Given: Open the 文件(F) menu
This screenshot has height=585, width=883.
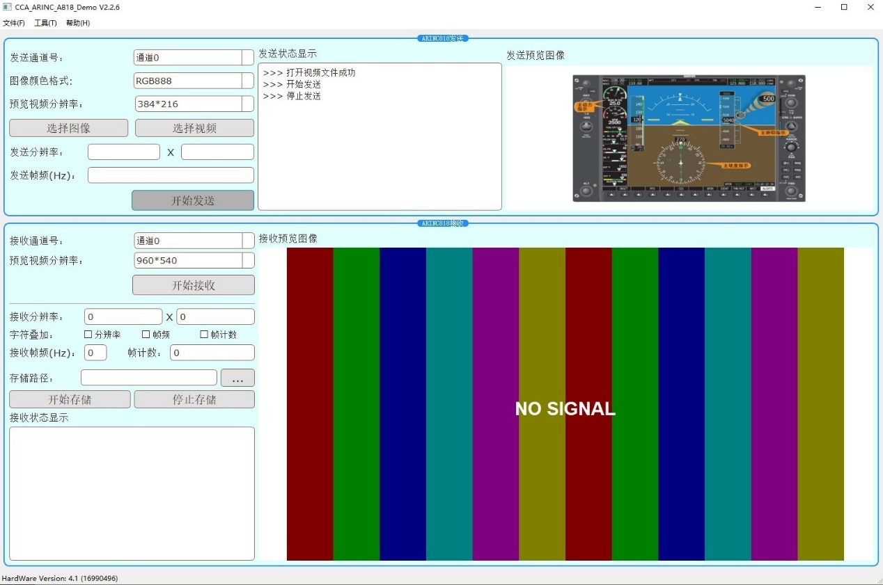Looking at the screenshot, I should pyautogui.click(x=14, y=23).
